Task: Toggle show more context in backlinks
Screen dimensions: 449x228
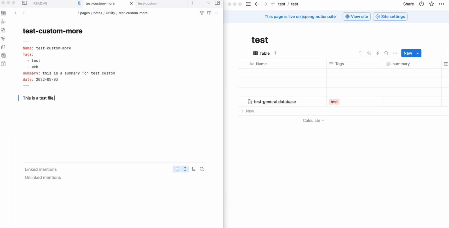Action: 185,169
